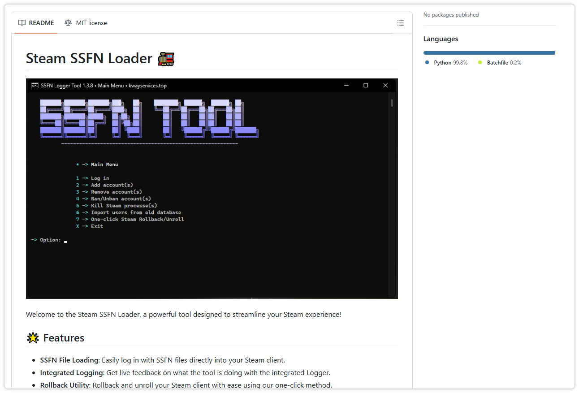Open the MIT license tab
This screenshot has width=579, height=393.
91,23
